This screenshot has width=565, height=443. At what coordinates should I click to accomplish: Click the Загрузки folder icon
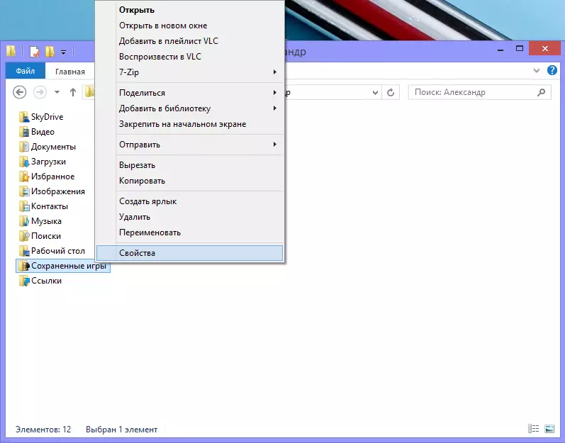pyautogui.click(x=24, y=162)
